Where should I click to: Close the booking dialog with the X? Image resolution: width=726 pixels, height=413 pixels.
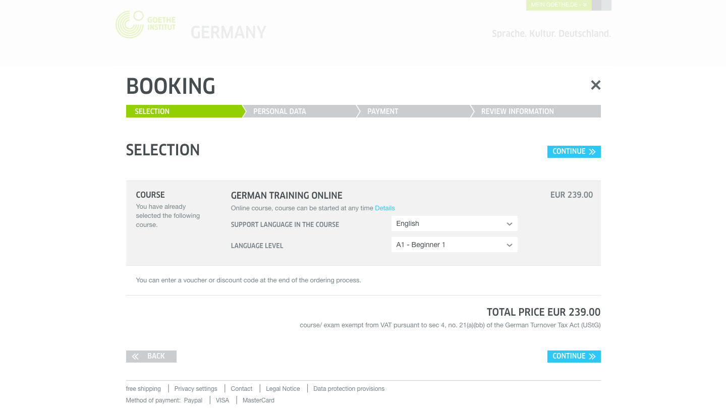(x=595, y=85)
